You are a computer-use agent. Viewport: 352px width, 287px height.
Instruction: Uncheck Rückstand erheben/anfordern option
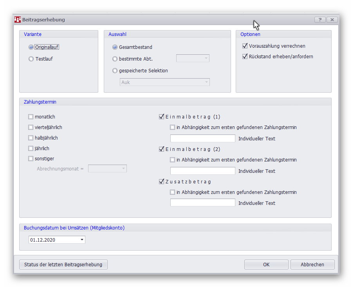[x=245, y=57]
